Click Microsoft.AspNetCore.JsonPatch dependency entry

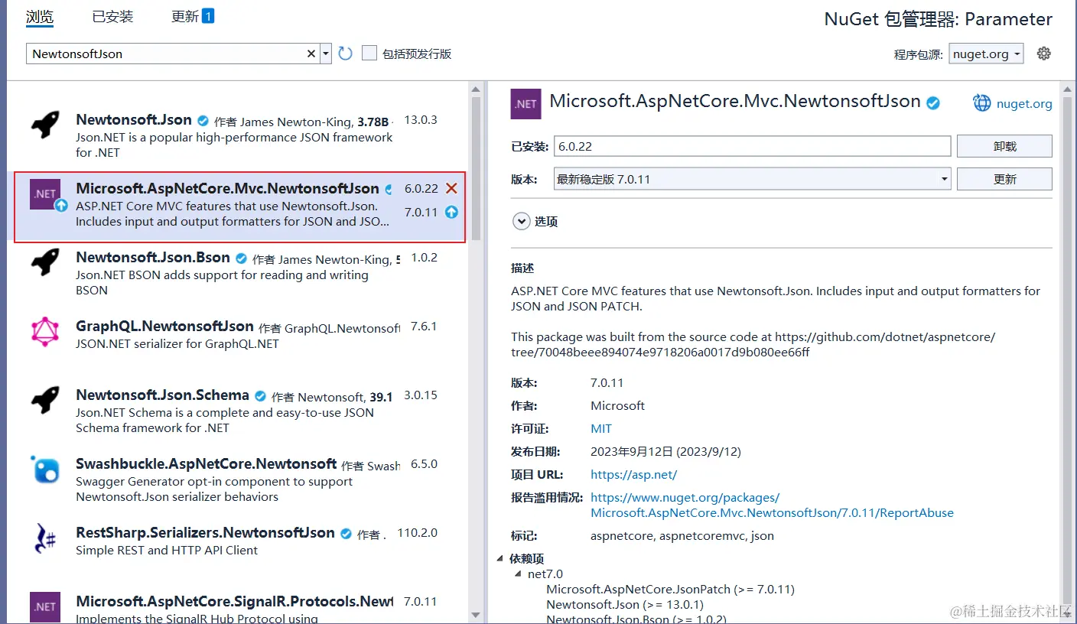click(670, 590)
